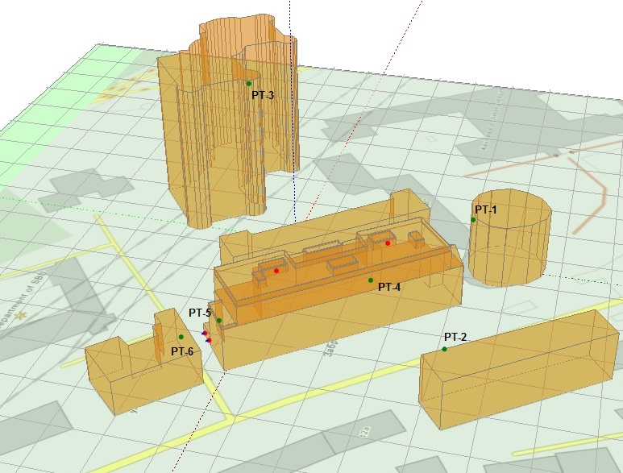Click the red-blue markers beside PT-5
This screenshot has width=623, height=473.
click(206, 335)
